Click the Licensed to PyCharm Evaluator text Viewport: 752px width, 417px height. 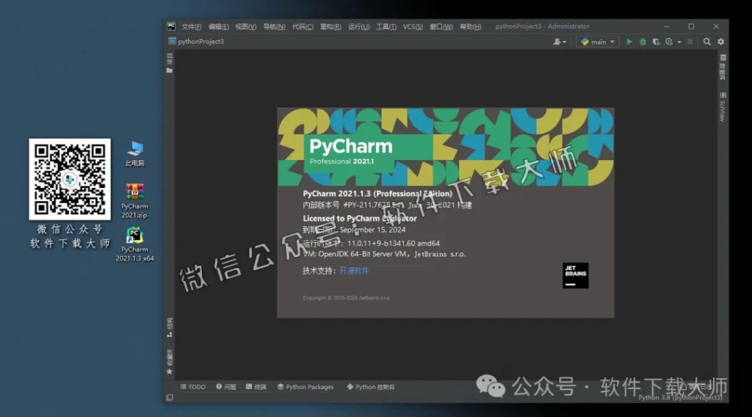pos(360,219)
